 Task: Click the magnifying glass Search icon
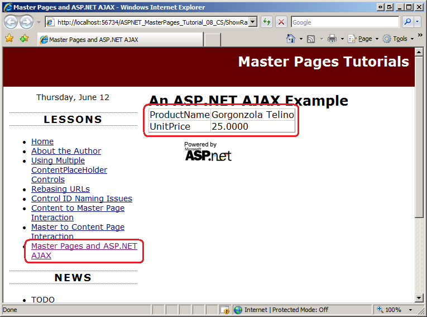(x=407, y=22)
